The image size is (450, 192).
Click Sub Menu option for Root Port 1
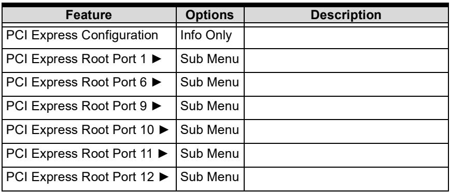point(210,60)
